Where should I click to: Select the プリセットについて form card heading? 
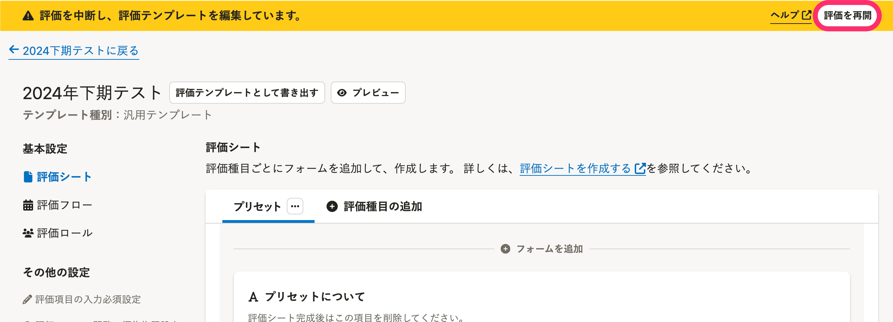(315, 297)
